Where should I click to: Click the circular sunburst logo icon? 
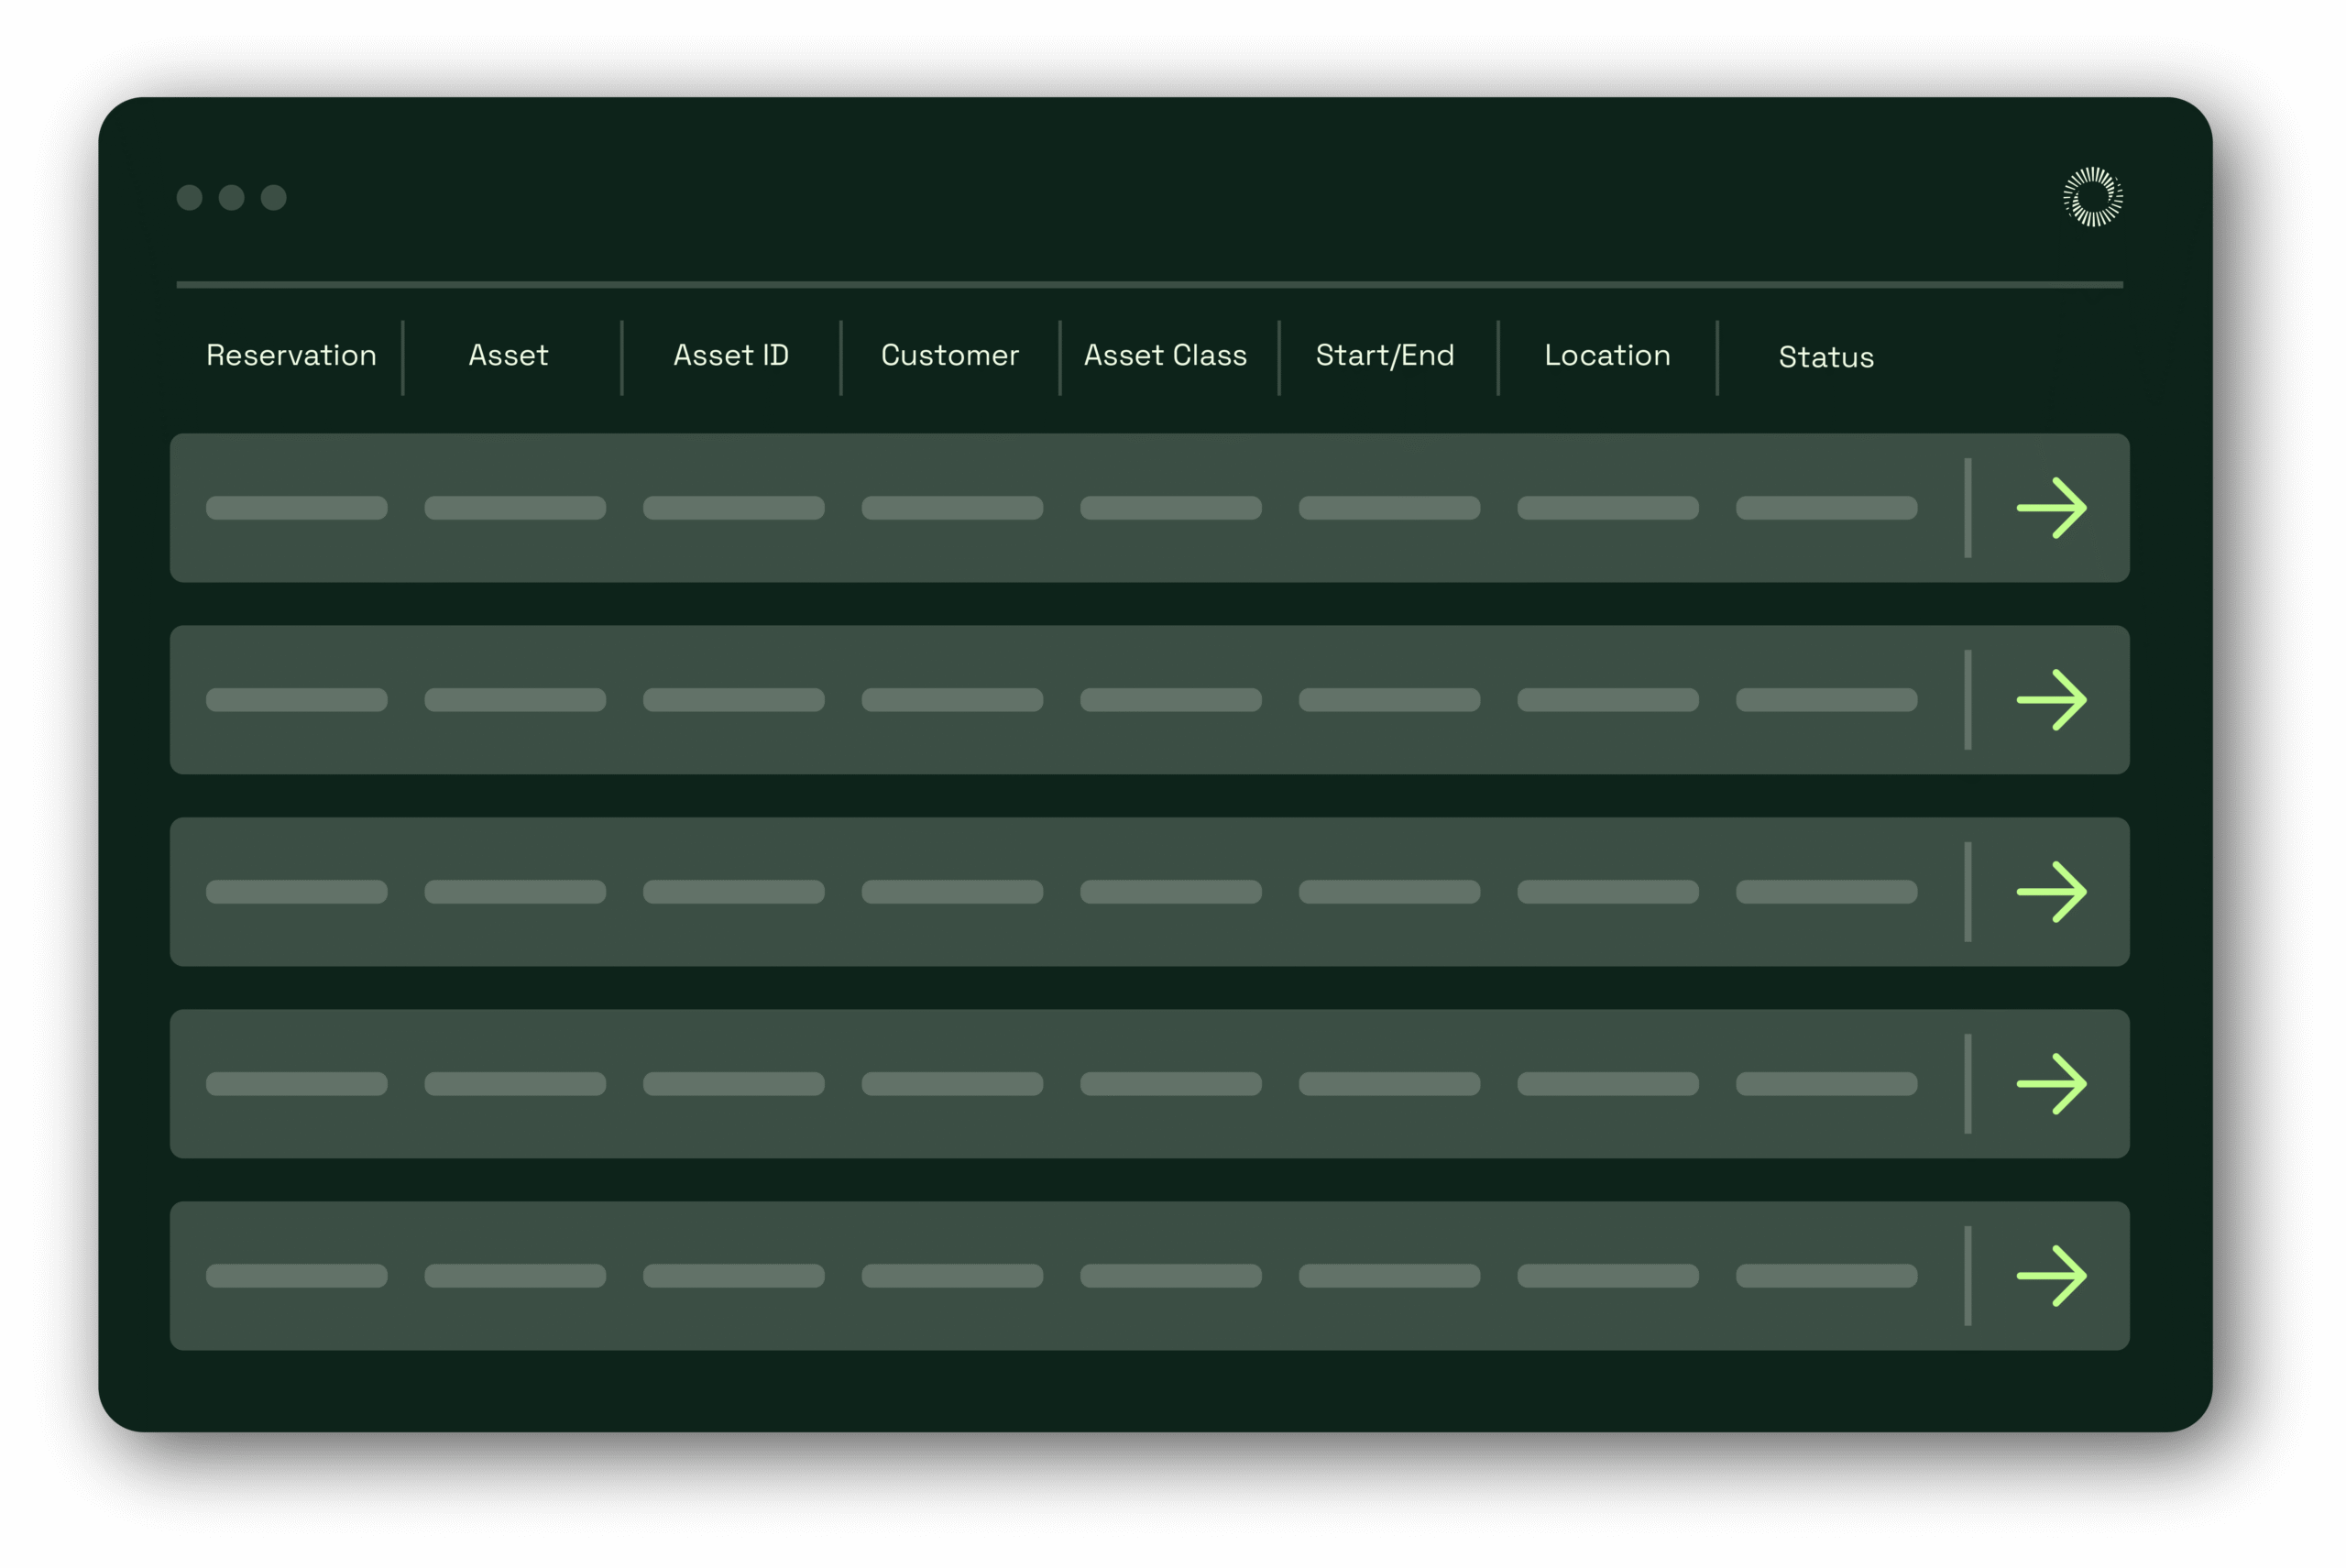(2093, 197)
